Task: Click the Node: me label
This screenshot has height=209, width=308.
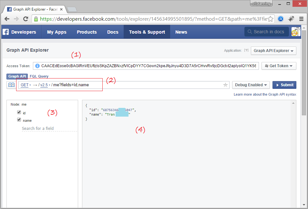Action: pyautogui.click(x=18, y=104)
